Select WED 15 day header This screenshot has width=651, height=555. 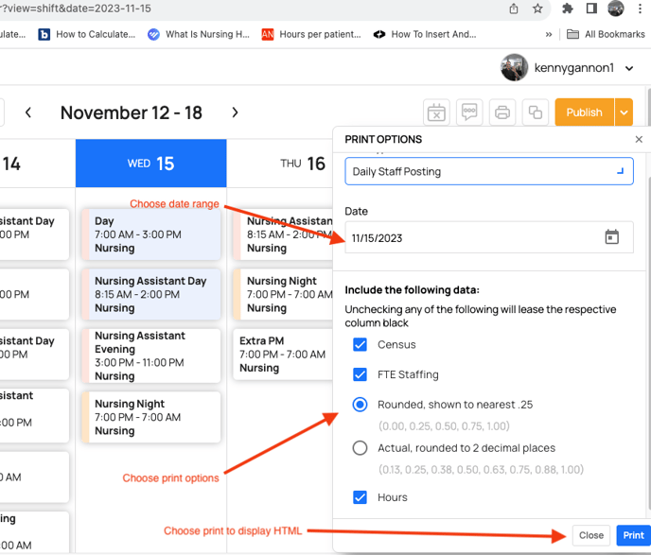click(151, 164)
